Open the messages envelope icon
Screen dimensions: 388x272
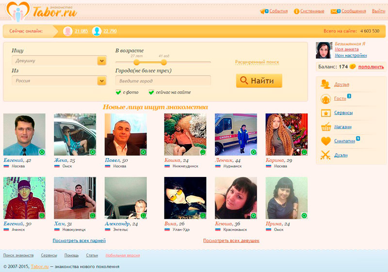click(x=334, y=11)
